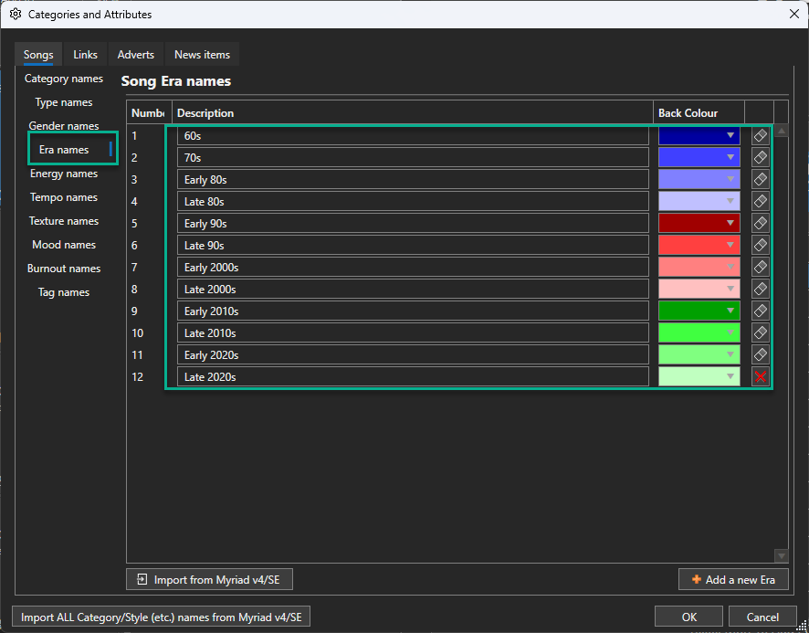The height and width of the screenshot is (633, 809).
Task: Clear the Late 2000s era with eraser icon
Action: [760, 290]
